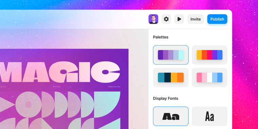Screen dimensions: 258x129
Task: Select the mint quarter-circle shape on canvas
Action: pyautogui.click(x=107, y=105)
